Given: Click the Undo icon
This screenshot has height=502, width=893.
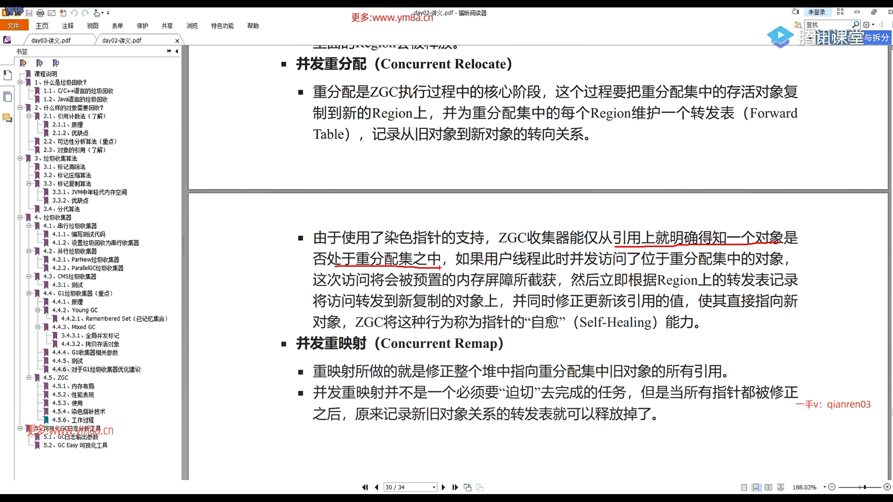Looking at the screenshot, I should pos(74,13).
